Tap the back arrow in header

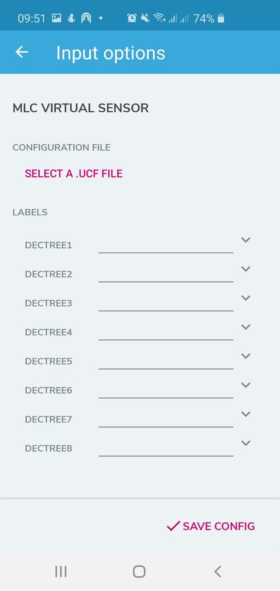(x=22, y=52)
